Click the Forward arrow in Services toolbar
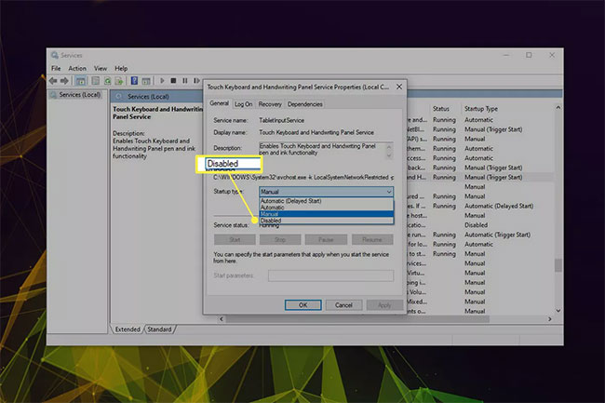The width and height of the screenshot is (605, 403). coord(64,81)
